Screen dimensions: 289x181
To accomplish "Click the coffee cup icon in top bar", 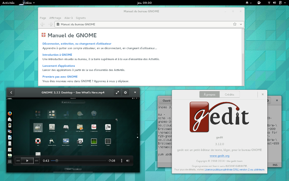I will (x=259, y=3).
